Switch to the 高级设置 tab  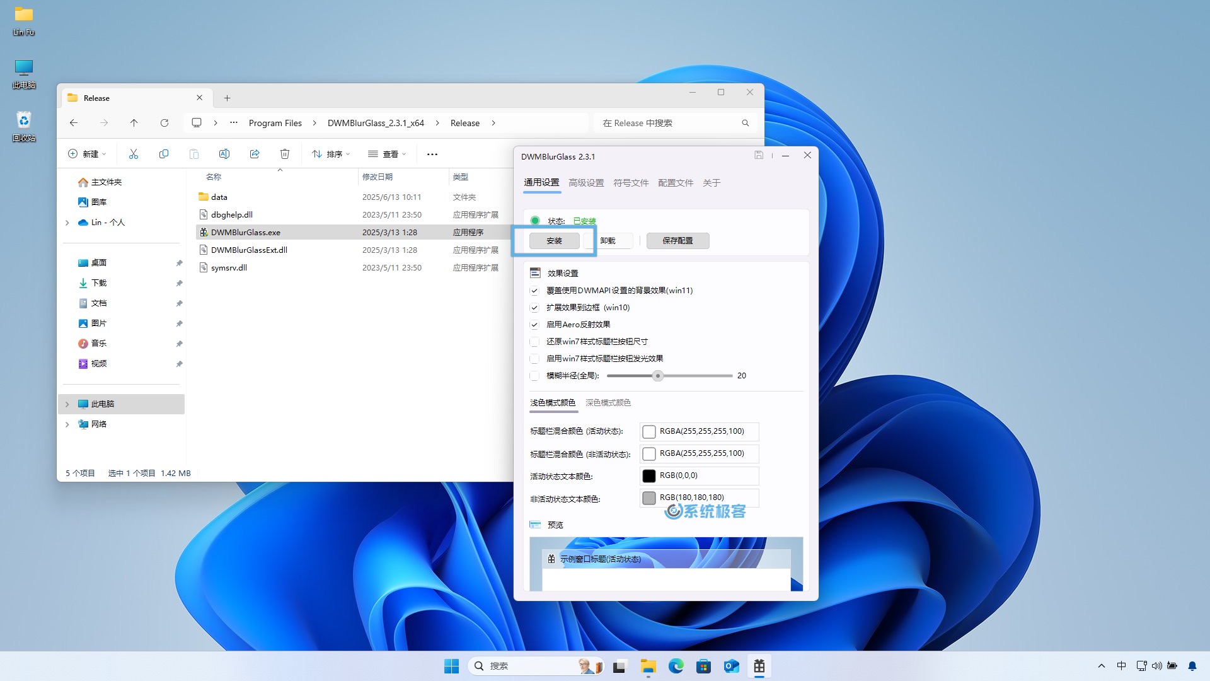(586, 183)
